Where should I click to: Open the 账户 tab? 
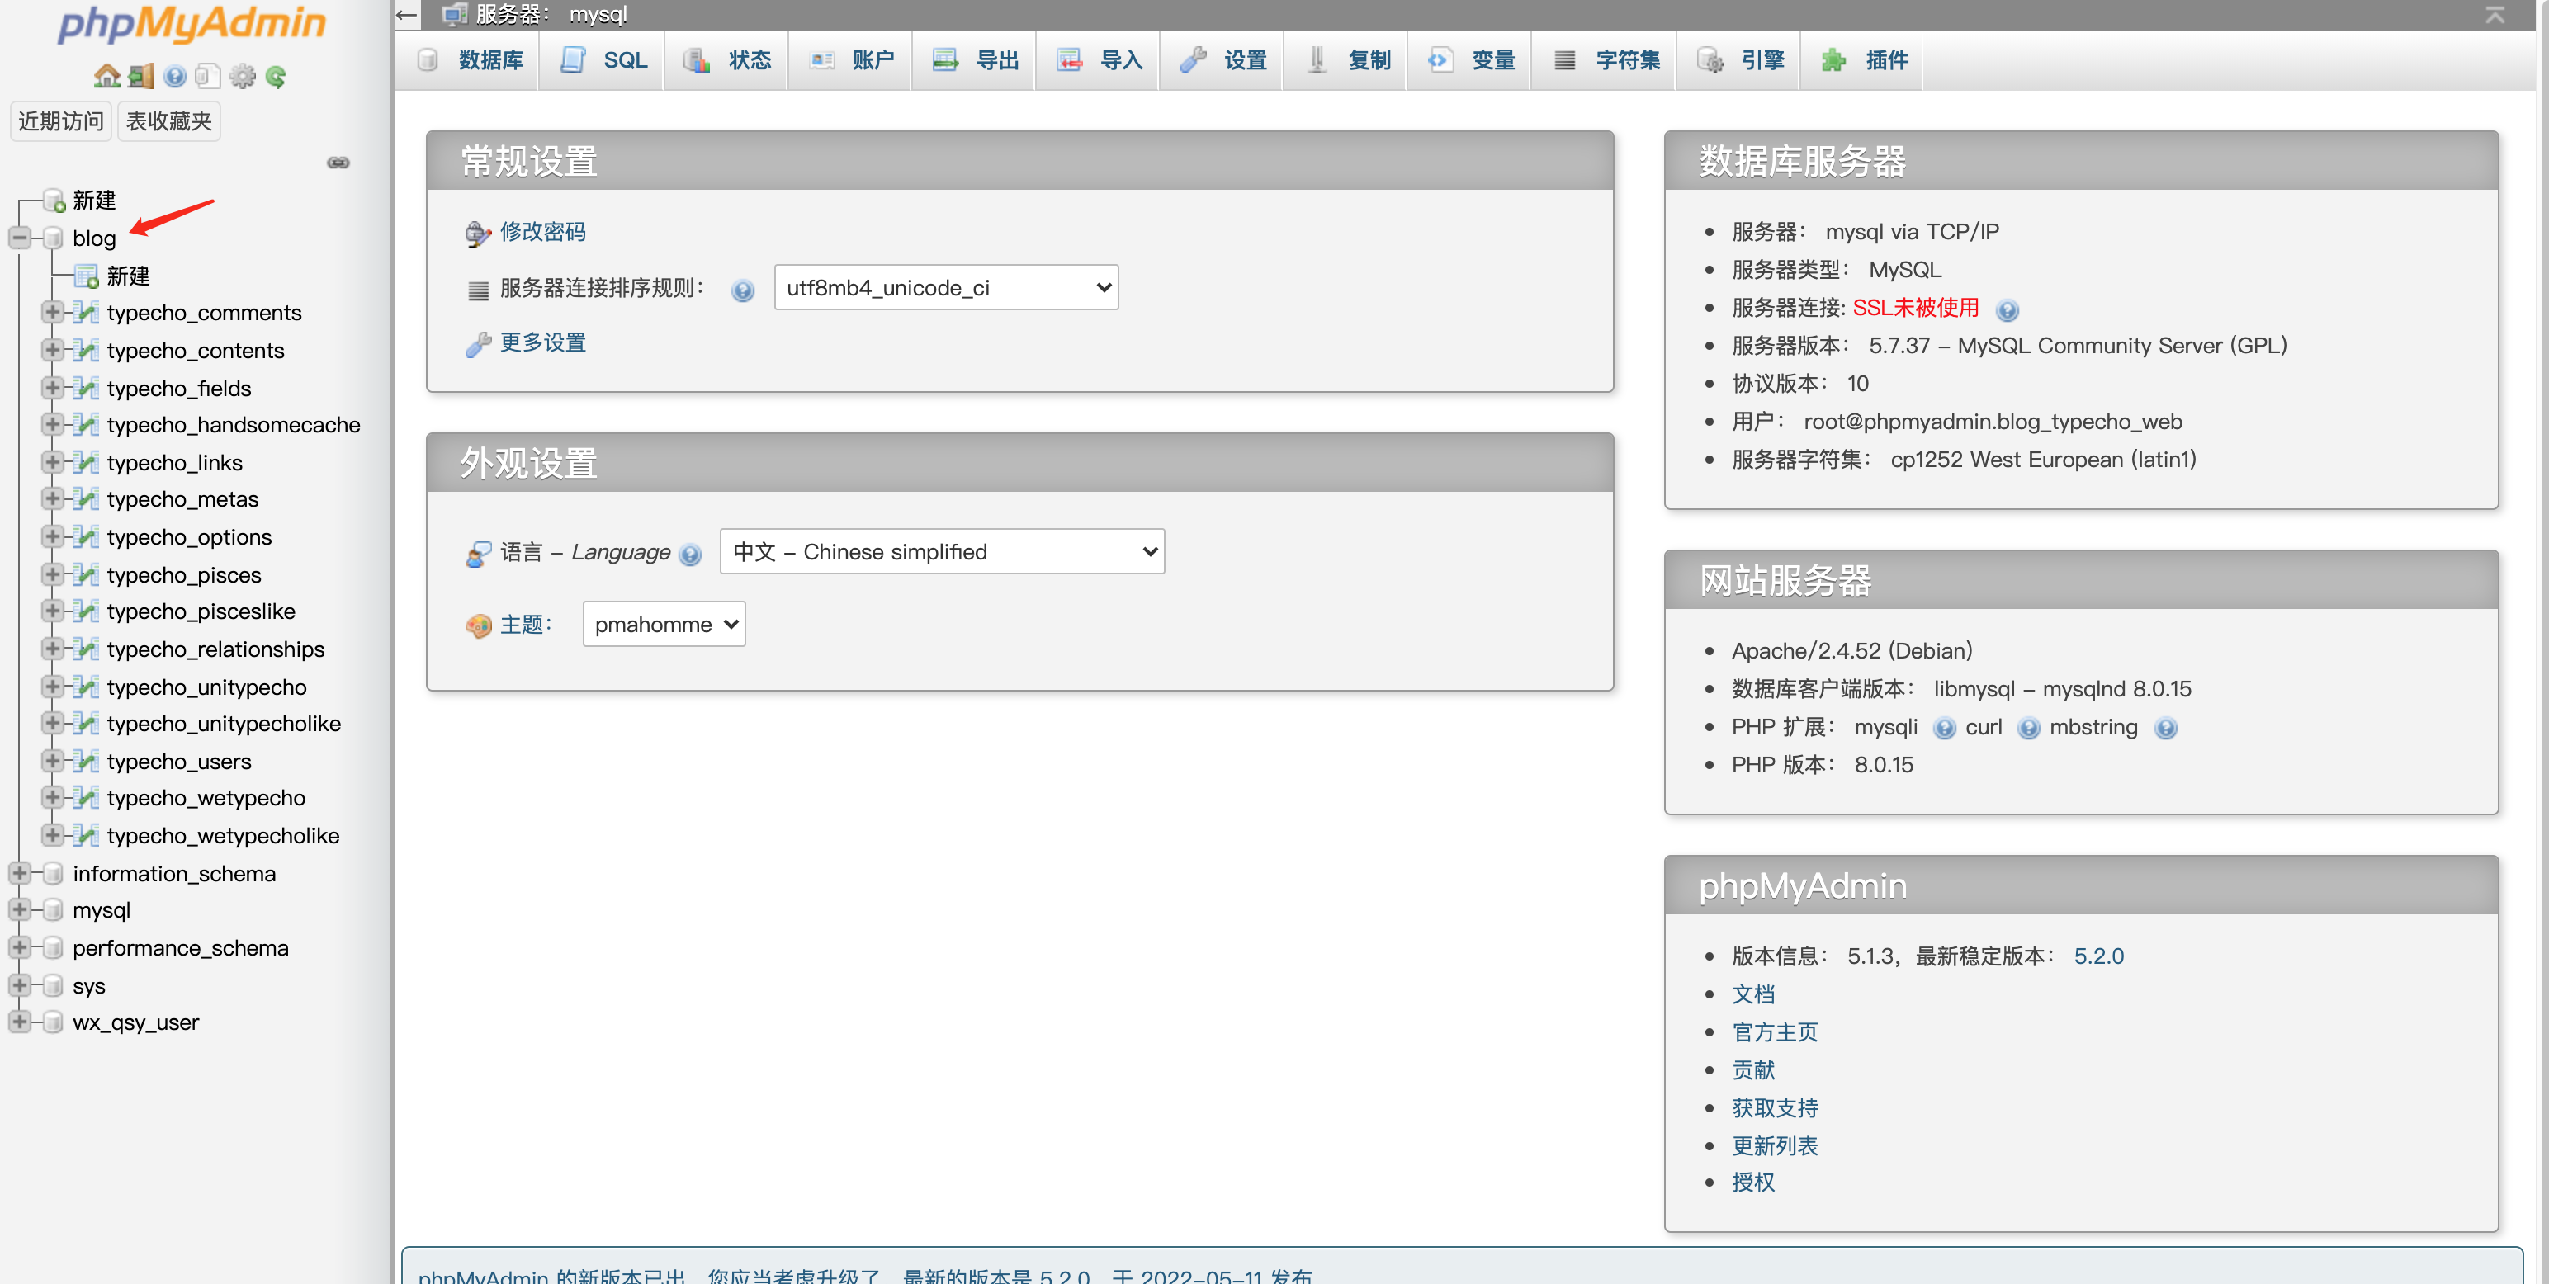852,60
